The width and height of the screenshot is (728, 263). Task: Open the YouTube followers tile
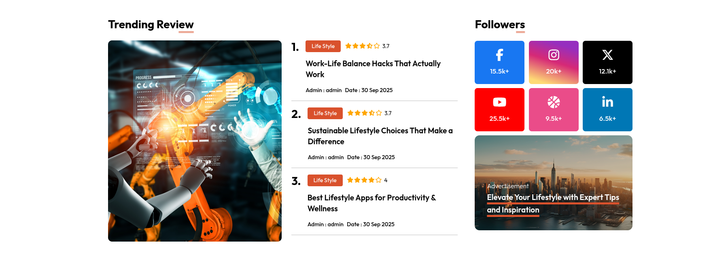click(499, 109)
